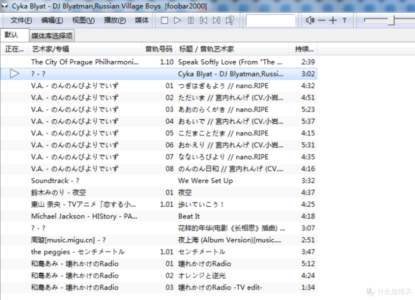Click artist The City Of Prague Philharmonic
This screenshot has width=415, height=300.
point(85,62)
